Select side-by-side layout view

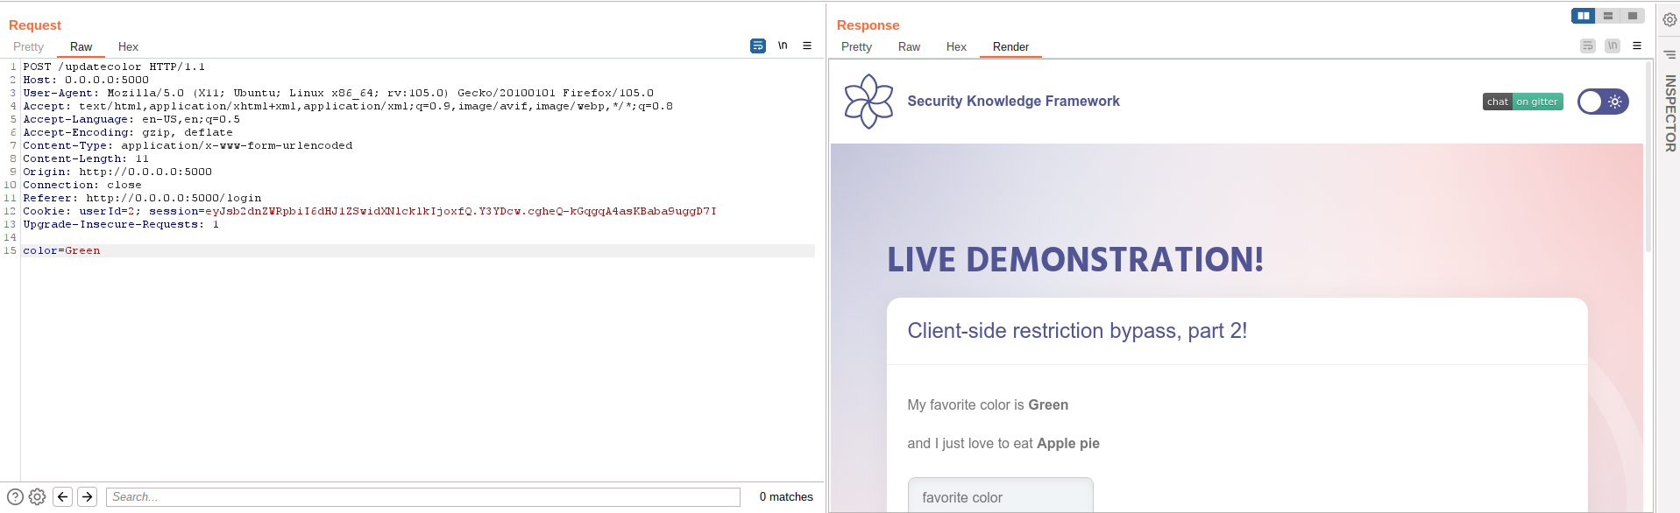coord(1584,16)
